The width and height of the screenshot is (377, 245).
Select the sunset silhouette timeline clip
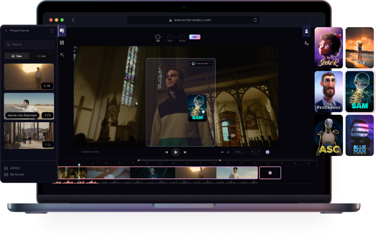click(196, 173)
